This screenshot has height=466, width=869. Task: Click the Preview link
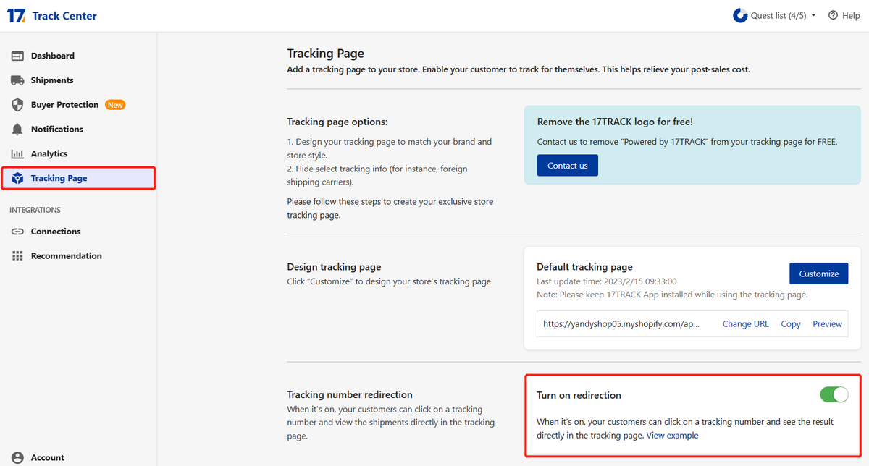click(827, 324)
